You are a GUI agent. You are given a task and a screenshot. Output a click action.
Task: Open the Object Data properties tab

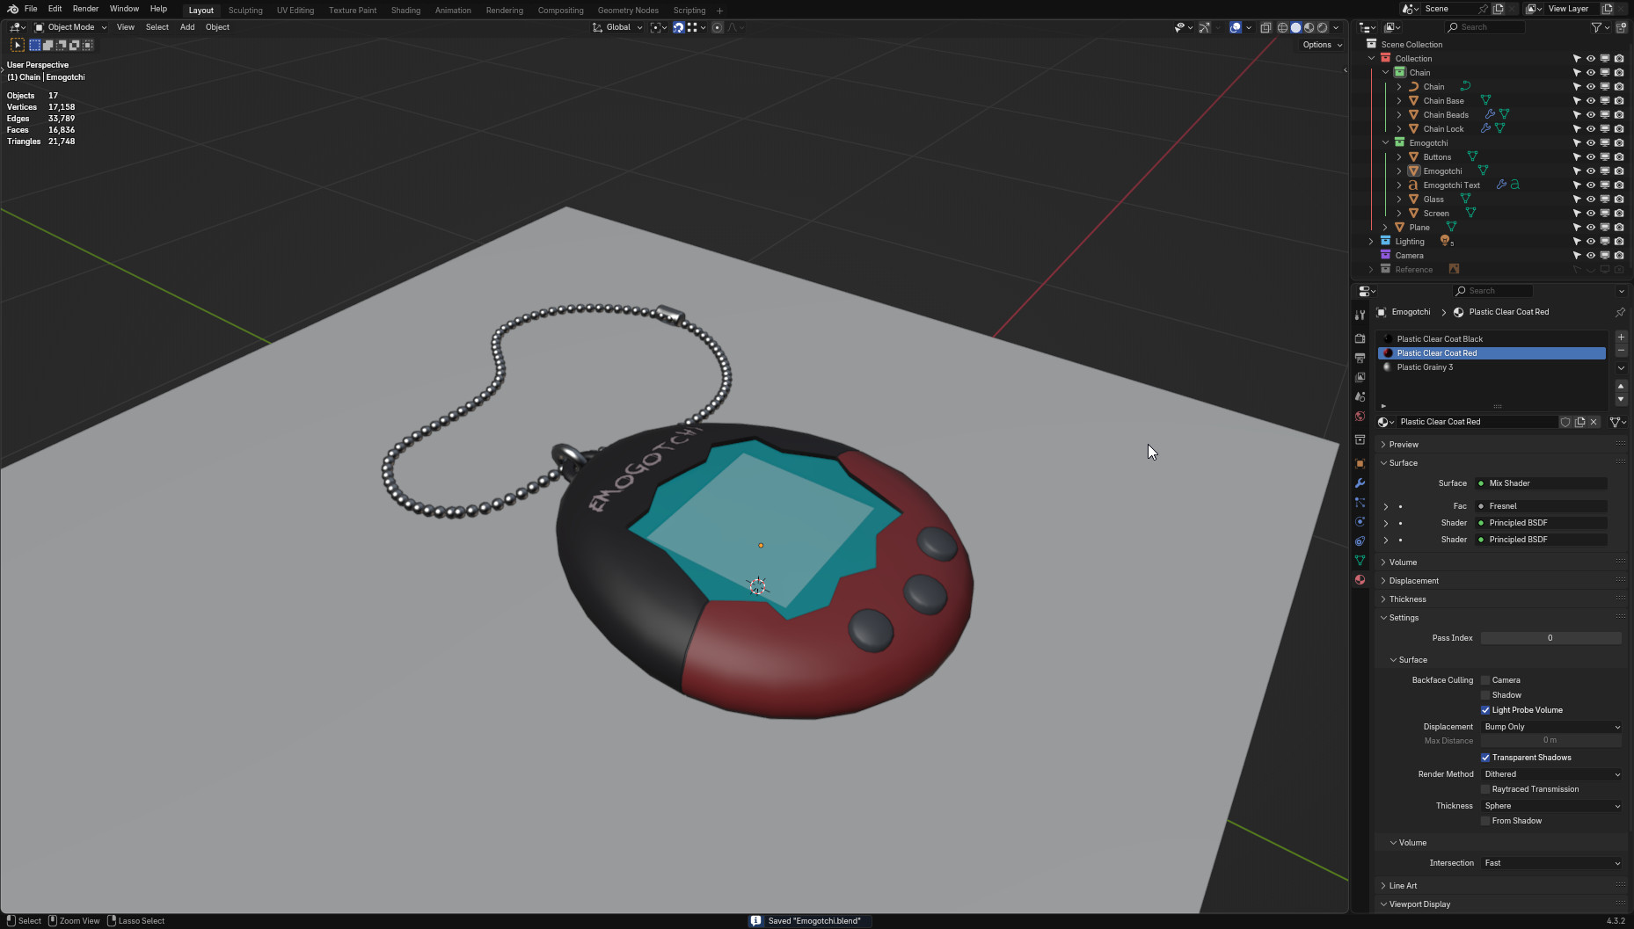(x=1360, y=560)
